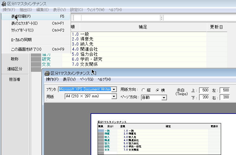Screen dimensions: 236x155
Task: Click the wide input box in the main toolbar
Action: tap(121, 18)
